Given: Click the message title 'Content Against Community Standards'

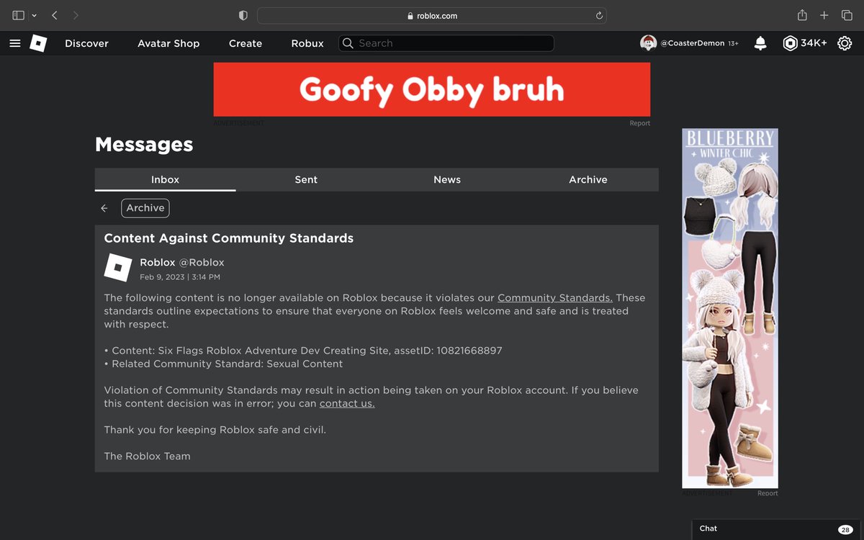Looking at the screenshot, I should pos(229,238).
